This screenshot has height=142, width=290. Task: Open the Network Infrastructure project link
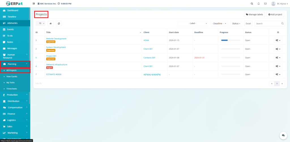click(x=57, y=65)
